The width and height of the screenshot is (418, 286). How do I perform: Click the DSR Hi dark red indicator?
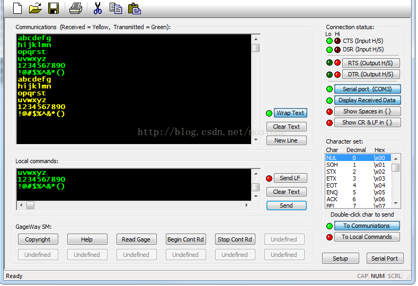337,50
